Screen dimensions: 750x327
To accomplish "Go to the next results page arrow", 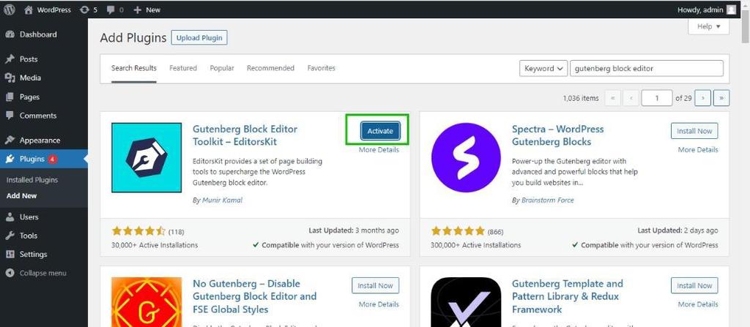I will [703, 98].
